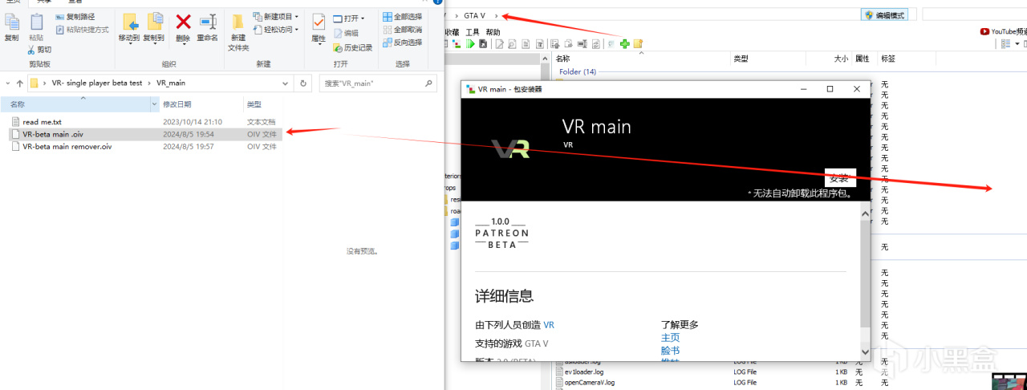Click Select none (全部取消) in ribbon
Image resolution: width=1027 pixels, height=390 pixels.
point(402,30)
